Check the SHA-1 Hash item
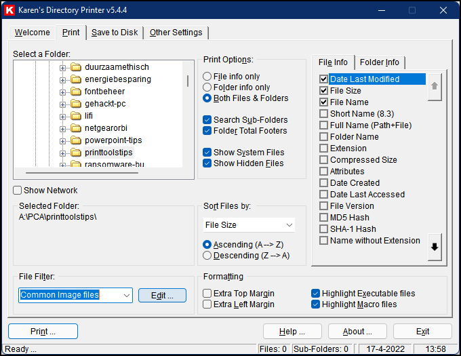Viewport: 461px width, 356px height. [x=323, y=229]
